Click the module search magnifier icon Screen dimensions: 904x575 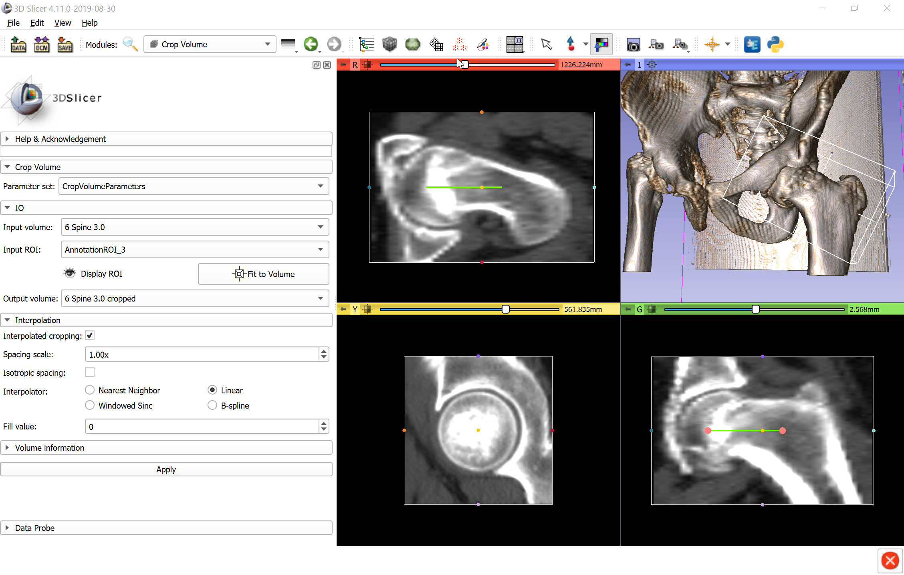tap(130, 45)
